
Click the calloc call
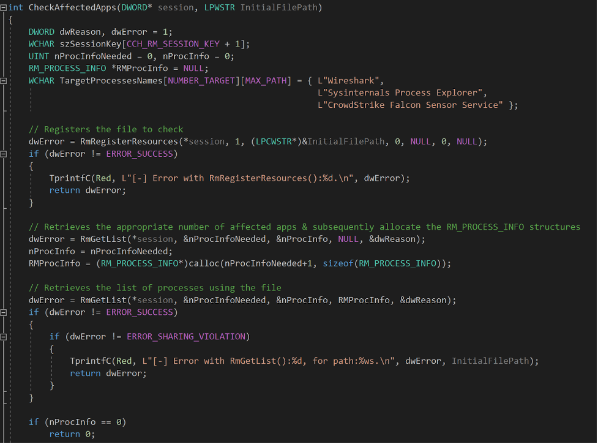[x=204, y=263]
